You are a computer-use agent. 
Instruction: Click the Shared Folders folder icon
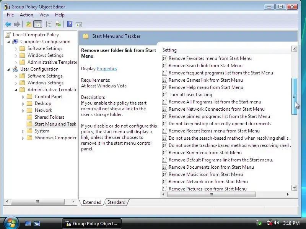[x=29, y=117]
